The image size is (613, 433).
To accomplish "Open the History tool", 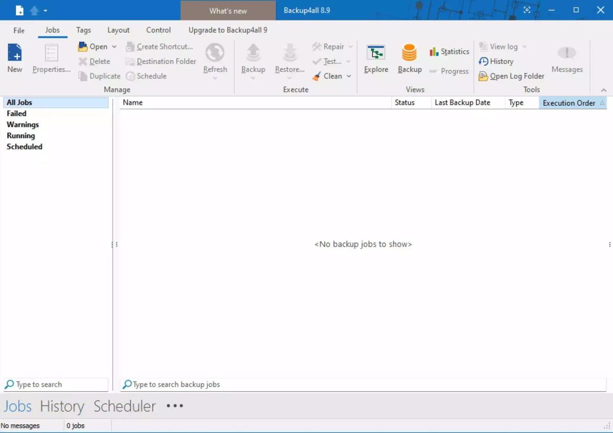I will point(497,61).
